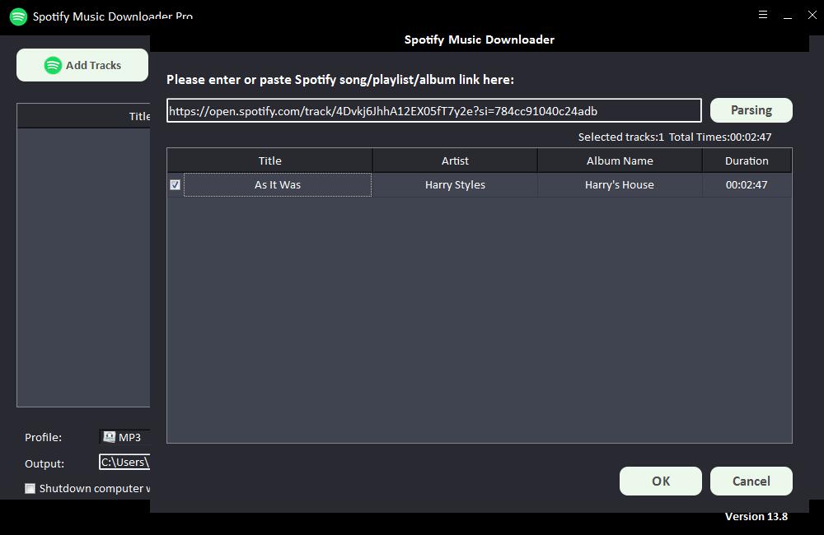Click the Duration column header

pos(747,160)
